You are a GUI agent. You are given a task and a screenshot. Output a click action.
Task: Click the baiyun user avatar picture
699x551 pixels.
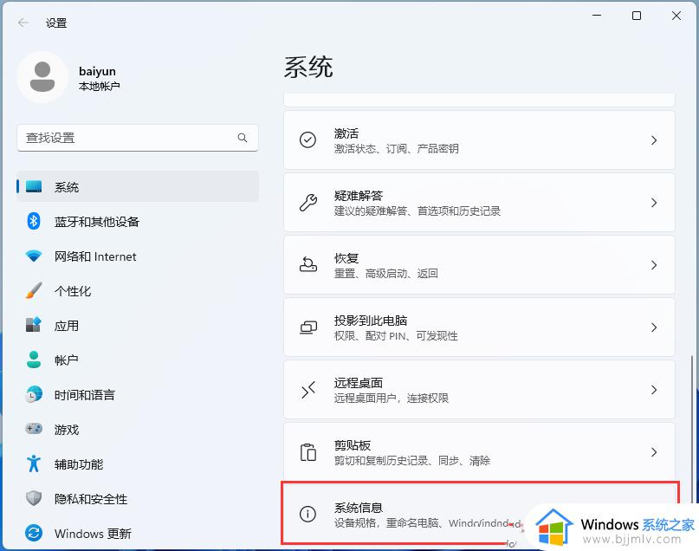tap(42, 77)
